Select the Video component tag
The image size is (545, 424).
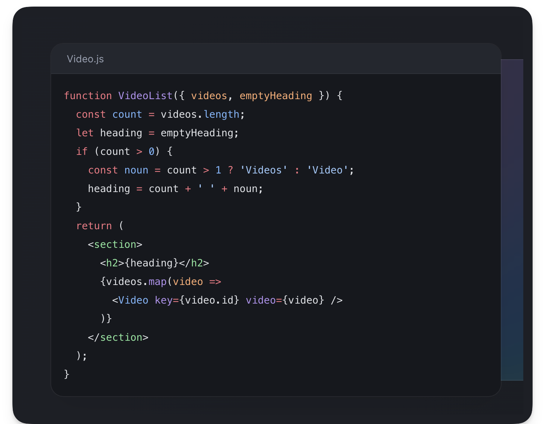point(130,300)
